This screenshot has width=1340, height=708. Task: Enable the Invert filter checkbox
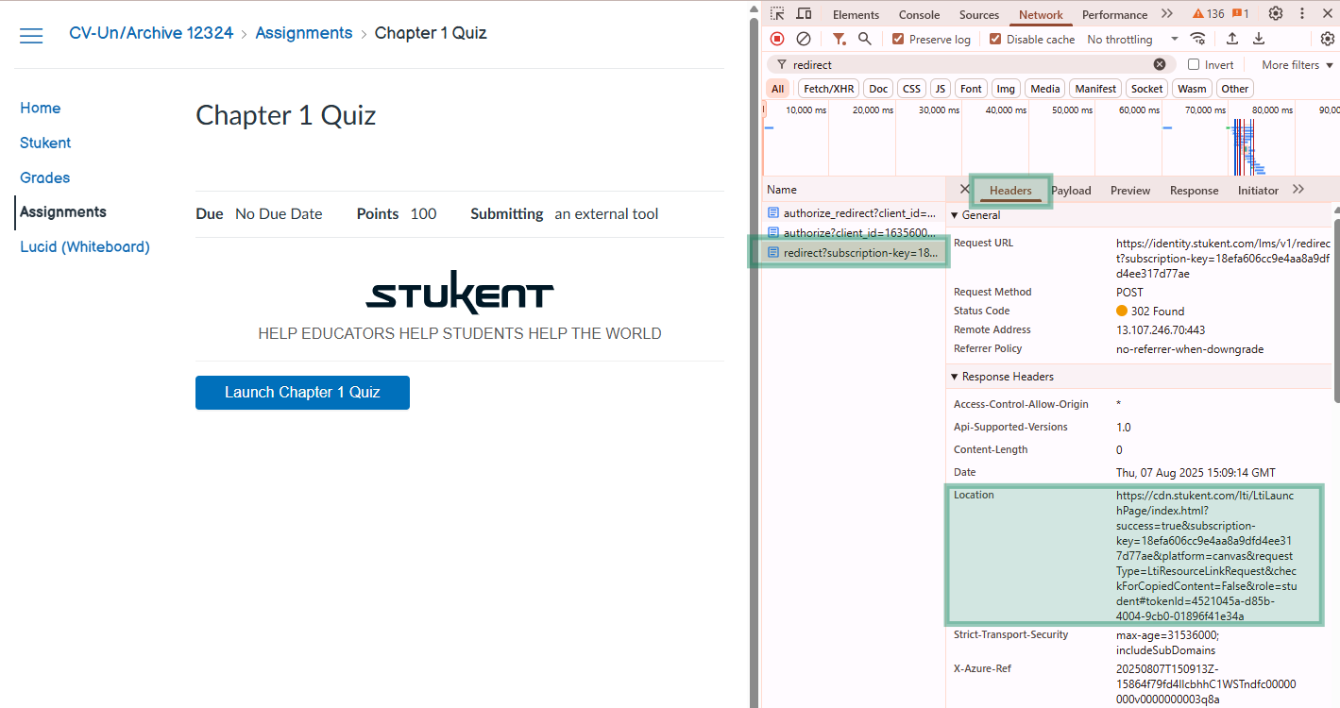1194,64
